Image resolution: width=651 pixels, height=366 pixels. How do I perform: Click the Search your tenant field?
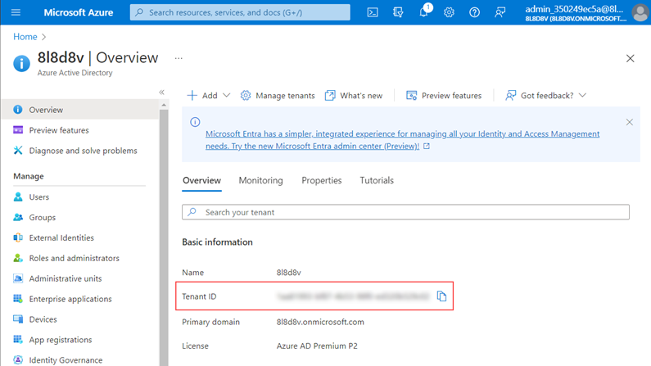click(405, 212)
